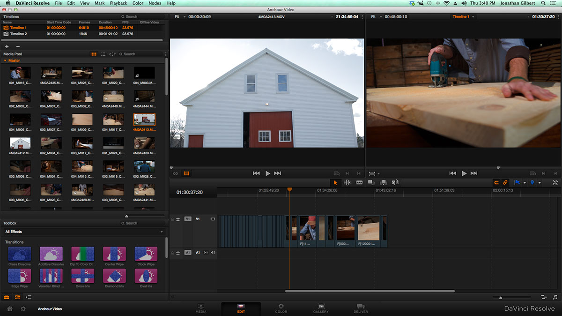Click the Overwrite clip edit icon
The image size is (562, 316).
(384, 182)
